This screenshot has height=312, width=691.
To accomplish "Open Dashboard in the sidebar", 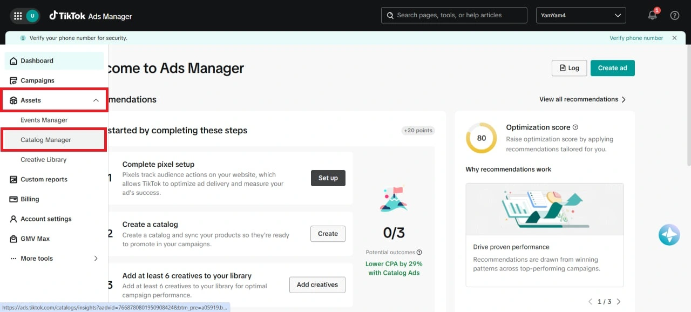I will [54, 61].
